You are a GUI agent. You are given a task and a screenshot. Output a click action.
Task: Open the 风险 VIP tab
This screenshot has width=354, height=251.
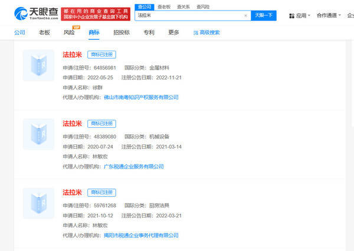(x=69, y=32)
